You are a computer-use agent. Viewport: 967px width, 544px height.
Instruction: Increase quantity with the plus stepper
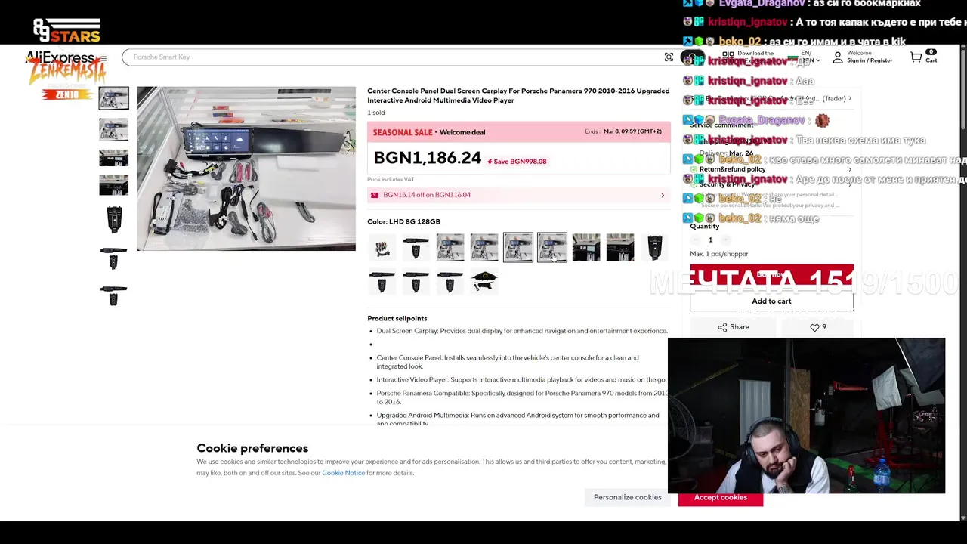coord(724,240)
